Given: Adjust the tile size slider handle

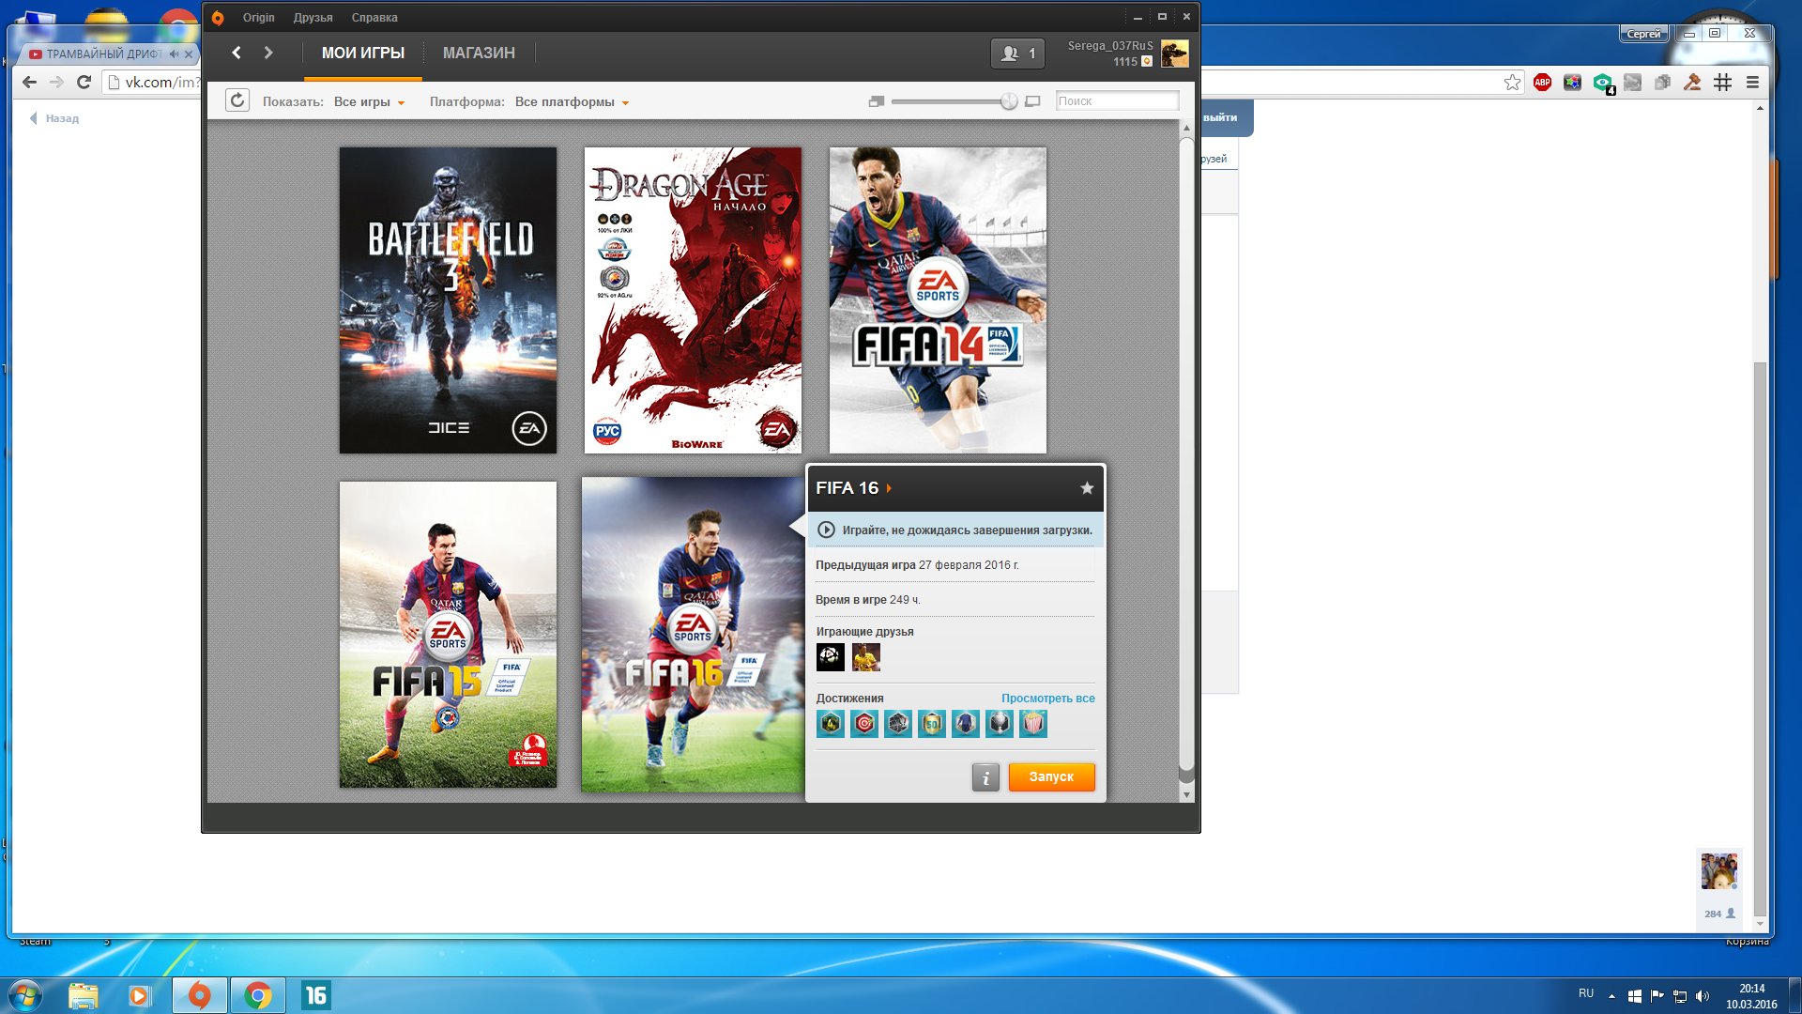Looking at the screenshot, I should coord(1009,101).
